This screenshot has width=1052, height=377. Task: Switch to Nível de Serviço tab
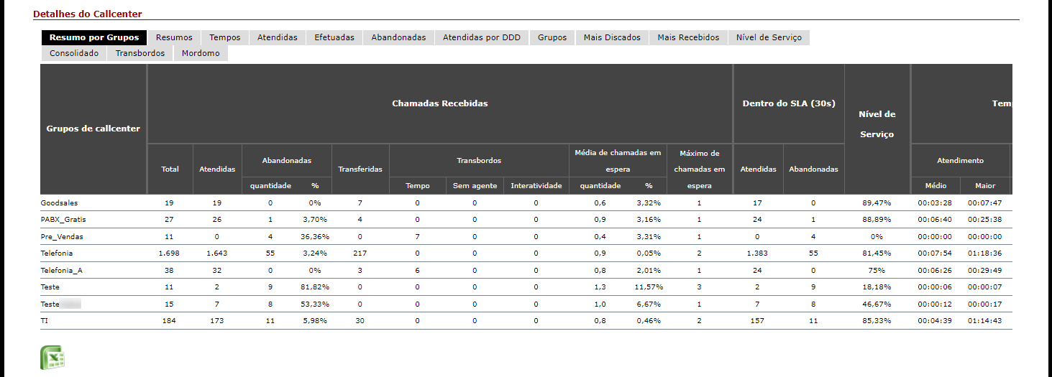coord(769,37)
